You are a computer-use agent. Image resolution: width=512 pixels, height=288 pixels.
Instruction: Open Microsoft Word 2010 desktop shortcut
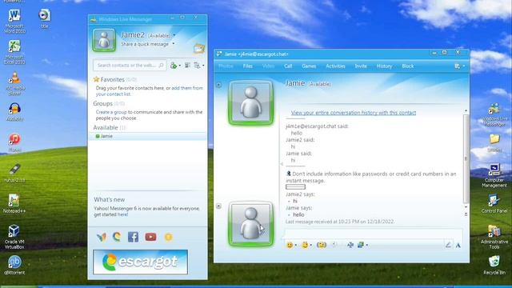(14, 22)
